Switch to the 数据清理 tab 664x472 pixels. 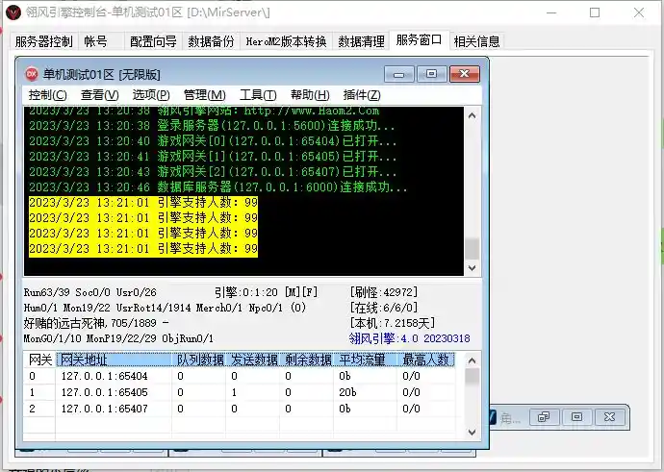[x=361, y=41]
